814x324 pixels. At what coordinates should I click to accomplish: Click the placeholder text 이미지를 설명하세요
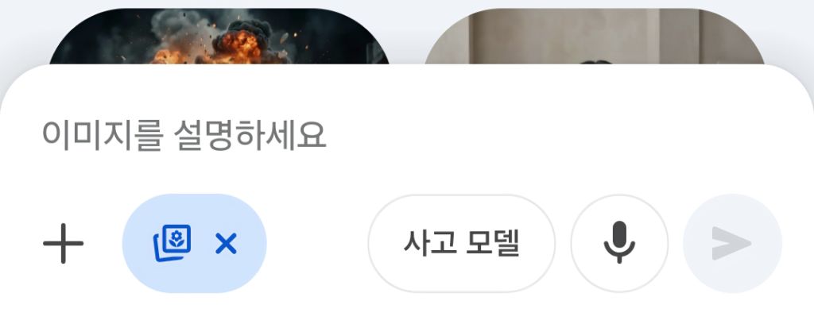pyautogui.click(x=184, y=135)
